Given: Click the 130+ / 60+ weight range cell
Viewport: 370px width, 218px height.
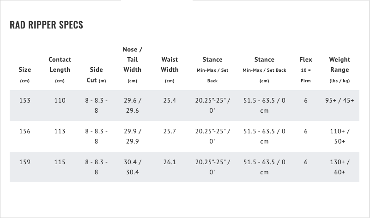Looking at the screenshot, I should [x=340, y=167].
